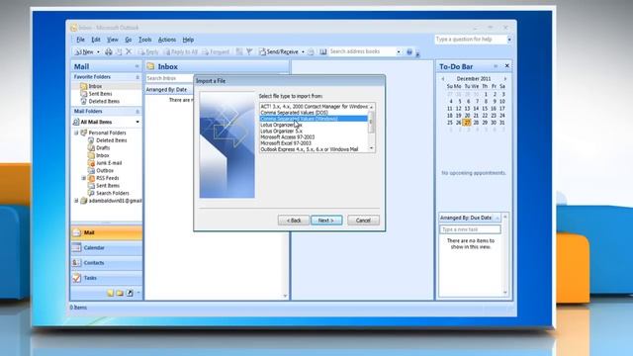The image size is (633, 356).
Task: Select Microsoft Excel 97-2003 in list
Action: point(286,143)
